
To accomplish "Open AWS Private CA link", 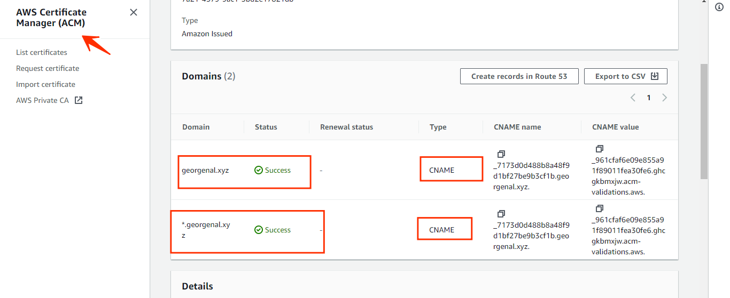I will pyautogui.click(x=43, y=100).
